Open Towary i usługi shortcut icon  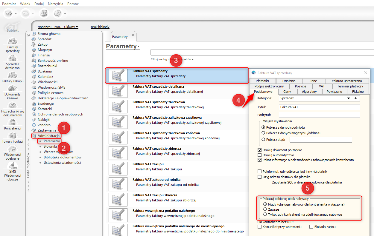pos(12,136)
